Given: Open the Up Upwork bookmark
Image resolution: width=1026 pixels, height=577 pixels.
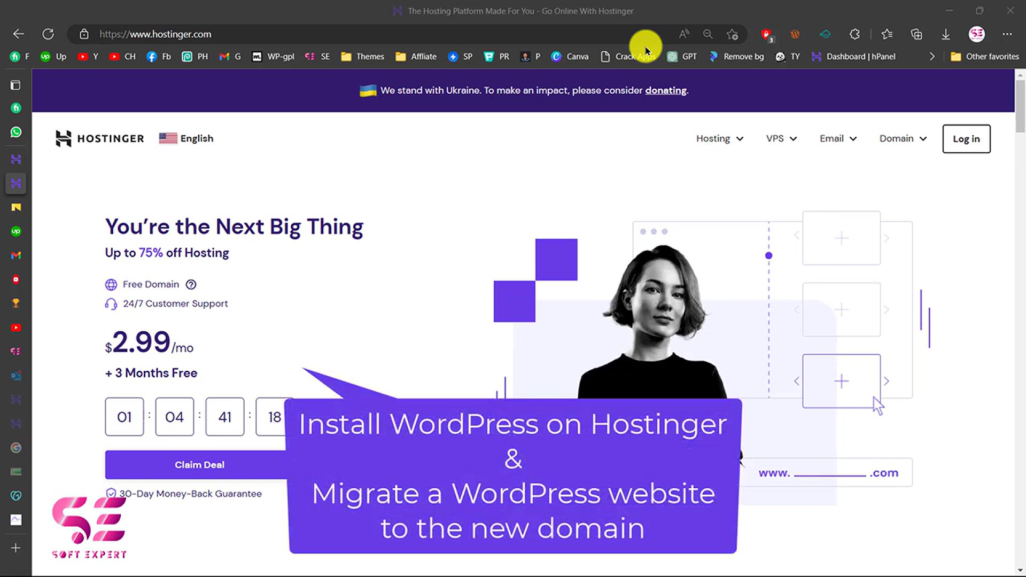Looking at the screenshot, I should pos(53,57).
